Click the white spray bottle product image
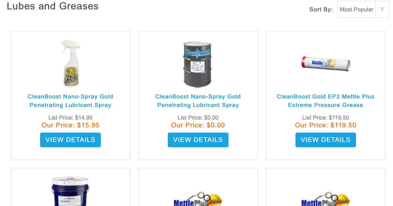 [70, 63]
